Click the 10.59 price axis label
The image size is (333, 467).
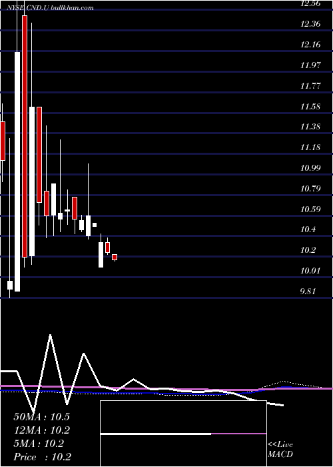[310, 209]
